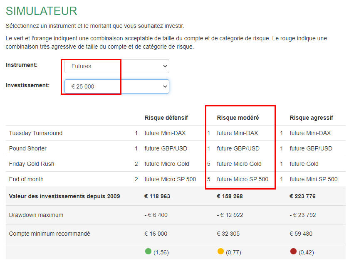
Task: Click future Micro Gold in Risque défensif column
Action: point(167,164)
